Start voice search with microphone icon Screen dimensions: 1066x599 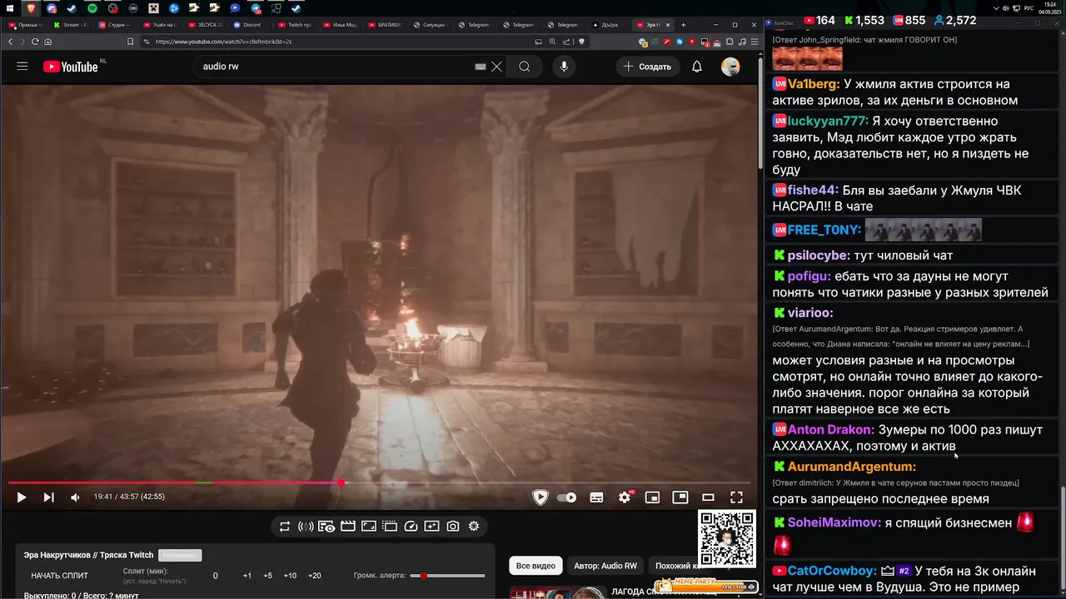coord(564,67)
